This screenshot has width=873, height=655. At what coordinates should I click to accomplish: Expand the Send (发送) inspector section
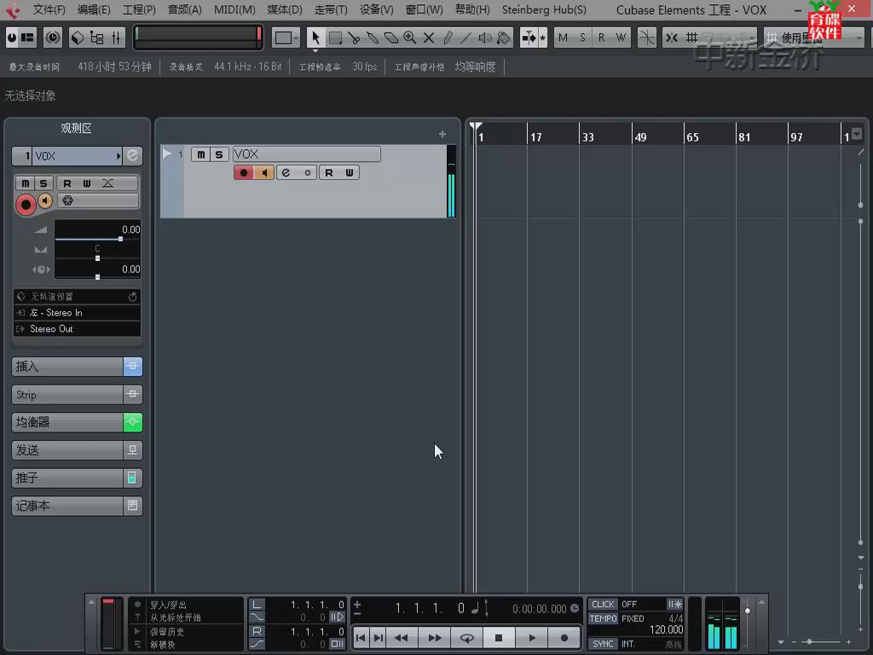[67, 450]
